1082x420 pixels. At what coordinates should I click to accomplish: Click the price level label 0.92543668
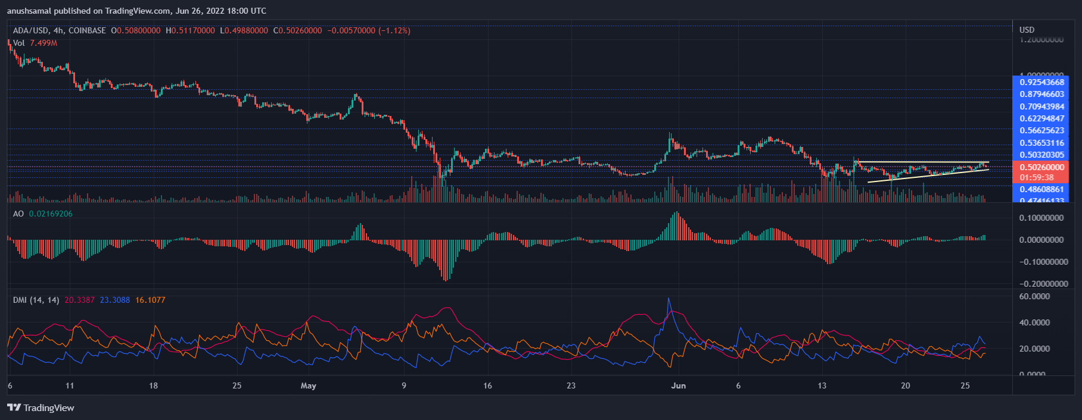[1041, 82]
